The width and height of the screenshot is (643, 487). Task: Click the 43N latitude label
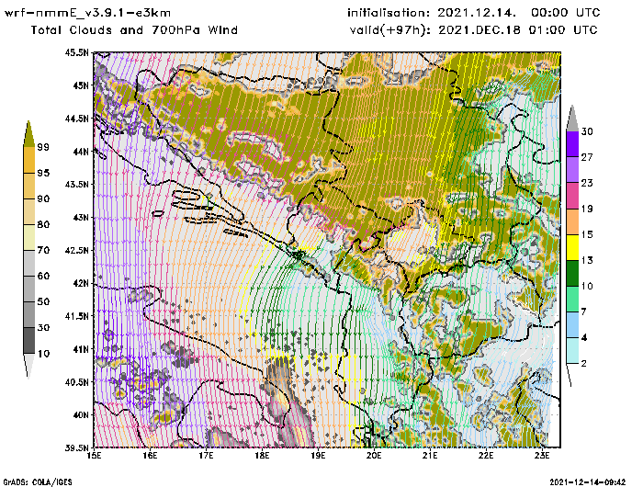coord(81,217)
